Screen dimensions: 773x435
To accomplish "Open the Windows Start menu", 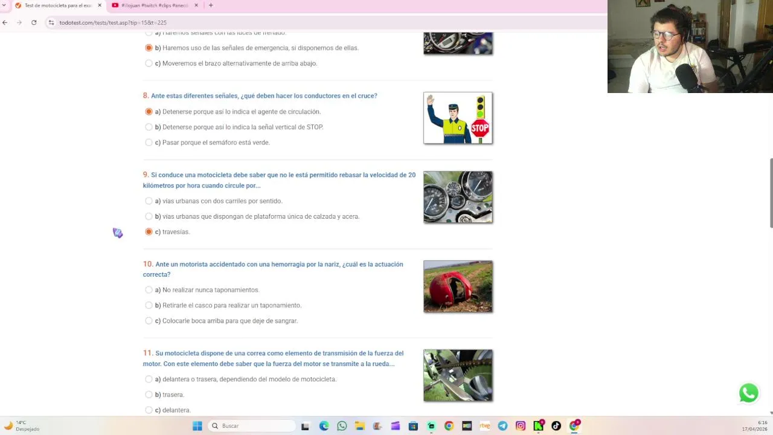I will 197,426.
